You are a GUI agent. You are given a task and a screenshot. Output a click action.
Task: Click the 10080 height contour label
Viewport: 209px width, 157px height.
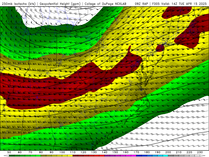(x=63, y=32)
